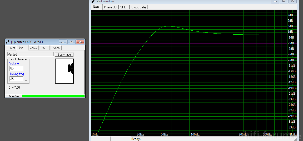Click the Vented box type field

click(x=30, y=55)
